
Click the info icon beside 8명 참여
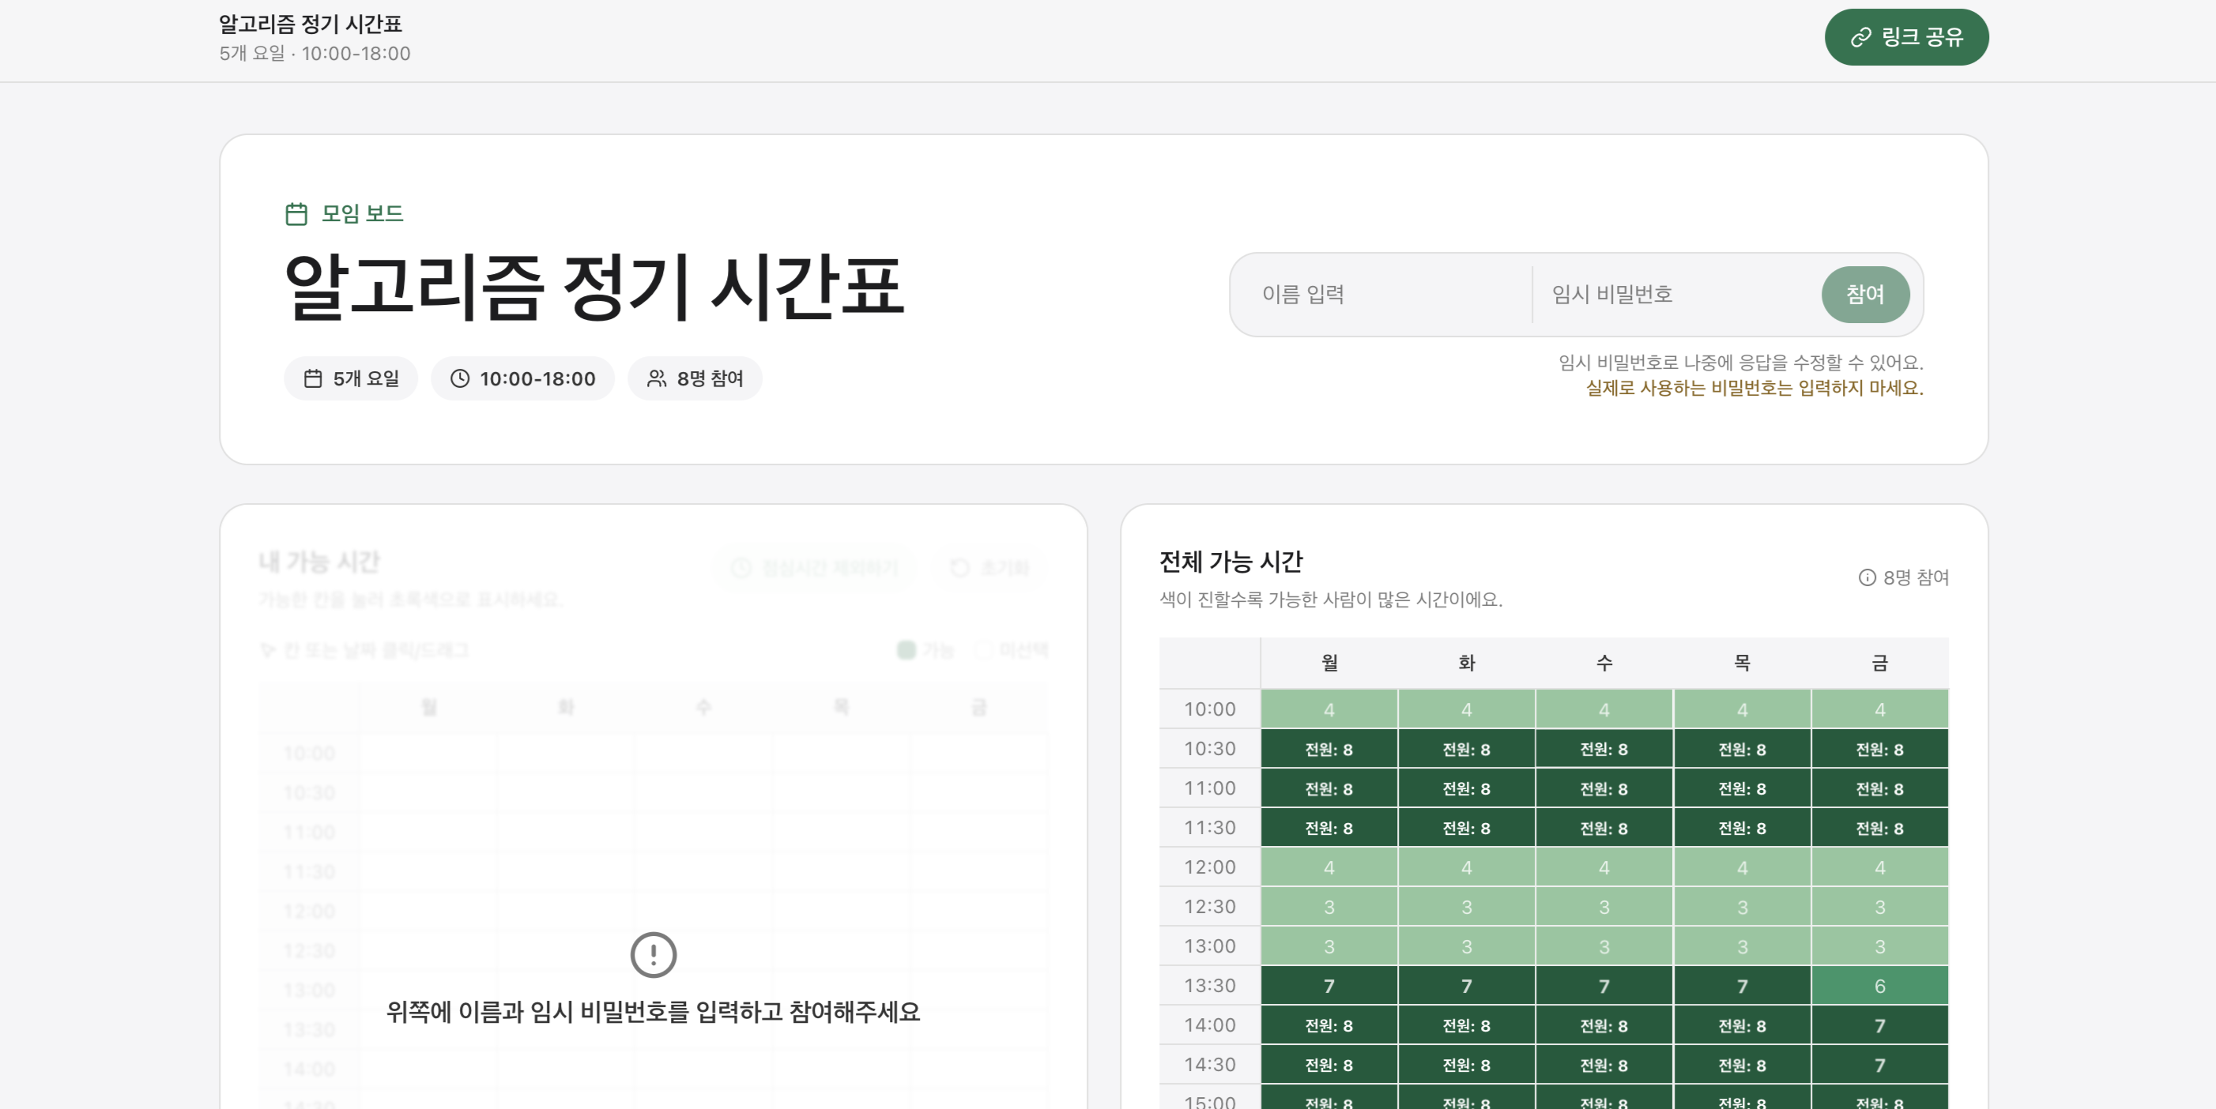1867,577
